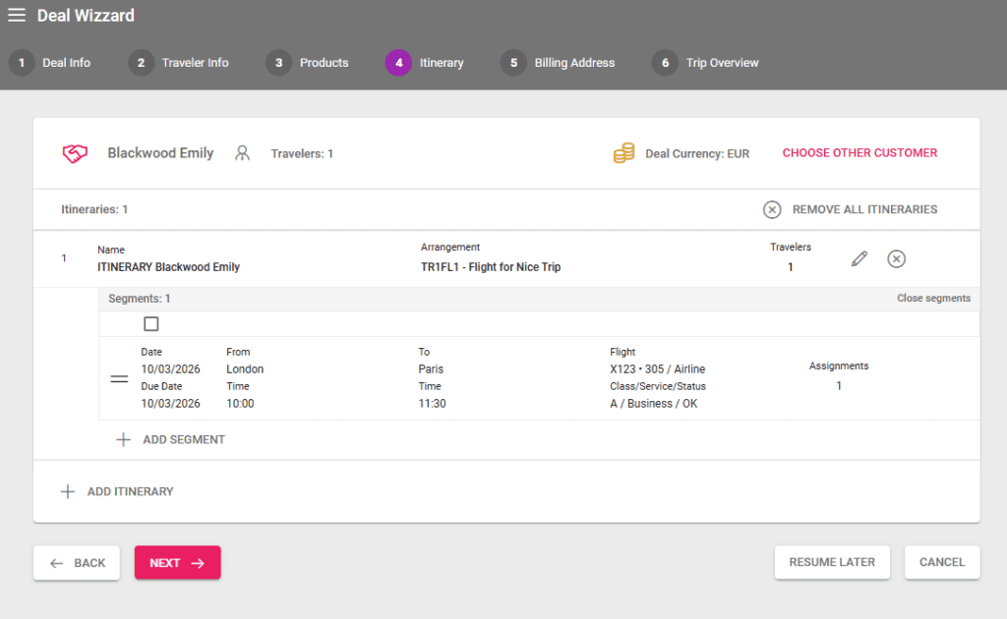Add a new segment
1007x619 pixels.
coord(171,440)
